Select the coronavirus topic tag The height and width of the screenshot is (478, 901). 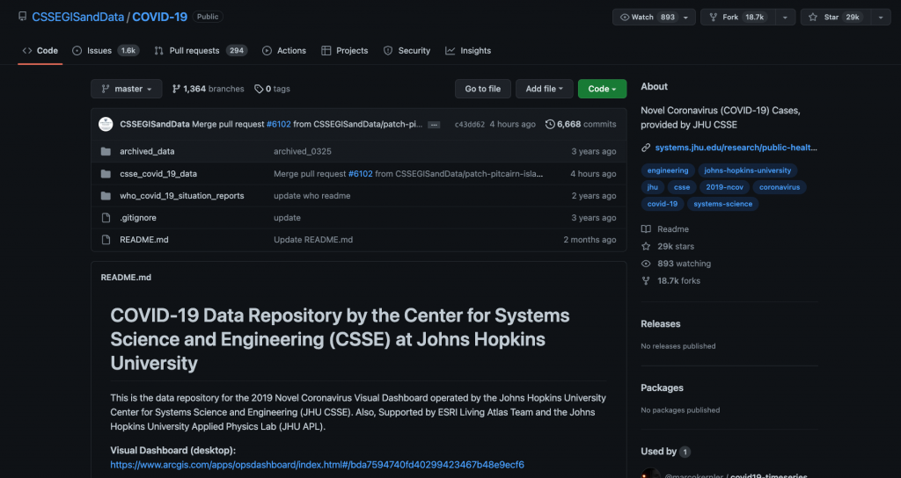click(780, 187)
